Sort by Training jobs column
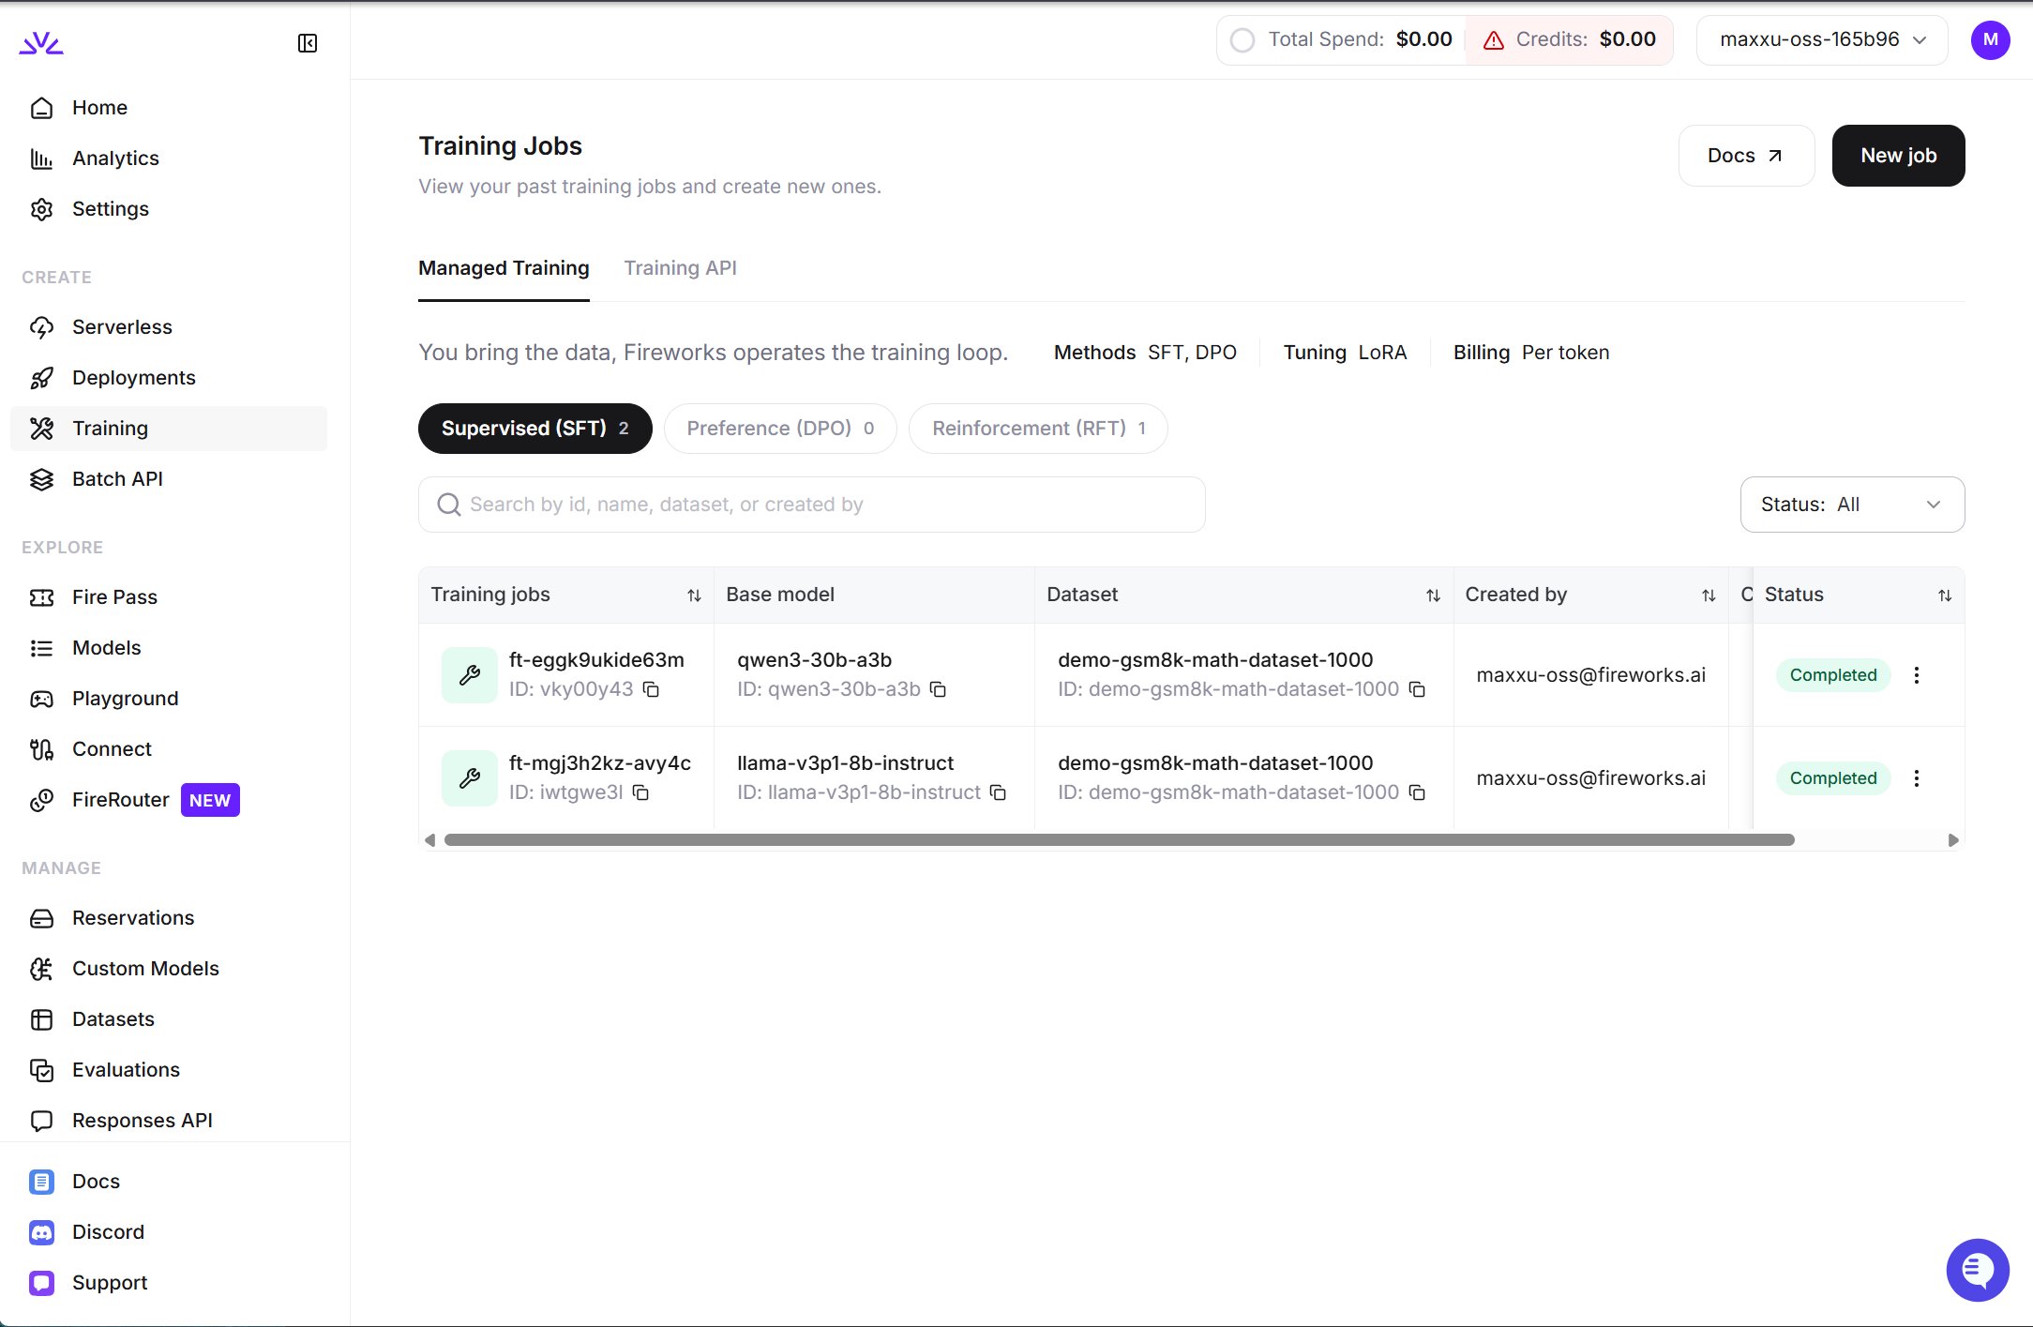The width and height of the screenshot is (2033, 1327). [694, 596]
